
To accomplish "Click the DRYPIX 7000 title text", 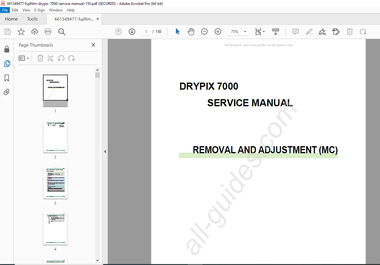I will point(209,86).
